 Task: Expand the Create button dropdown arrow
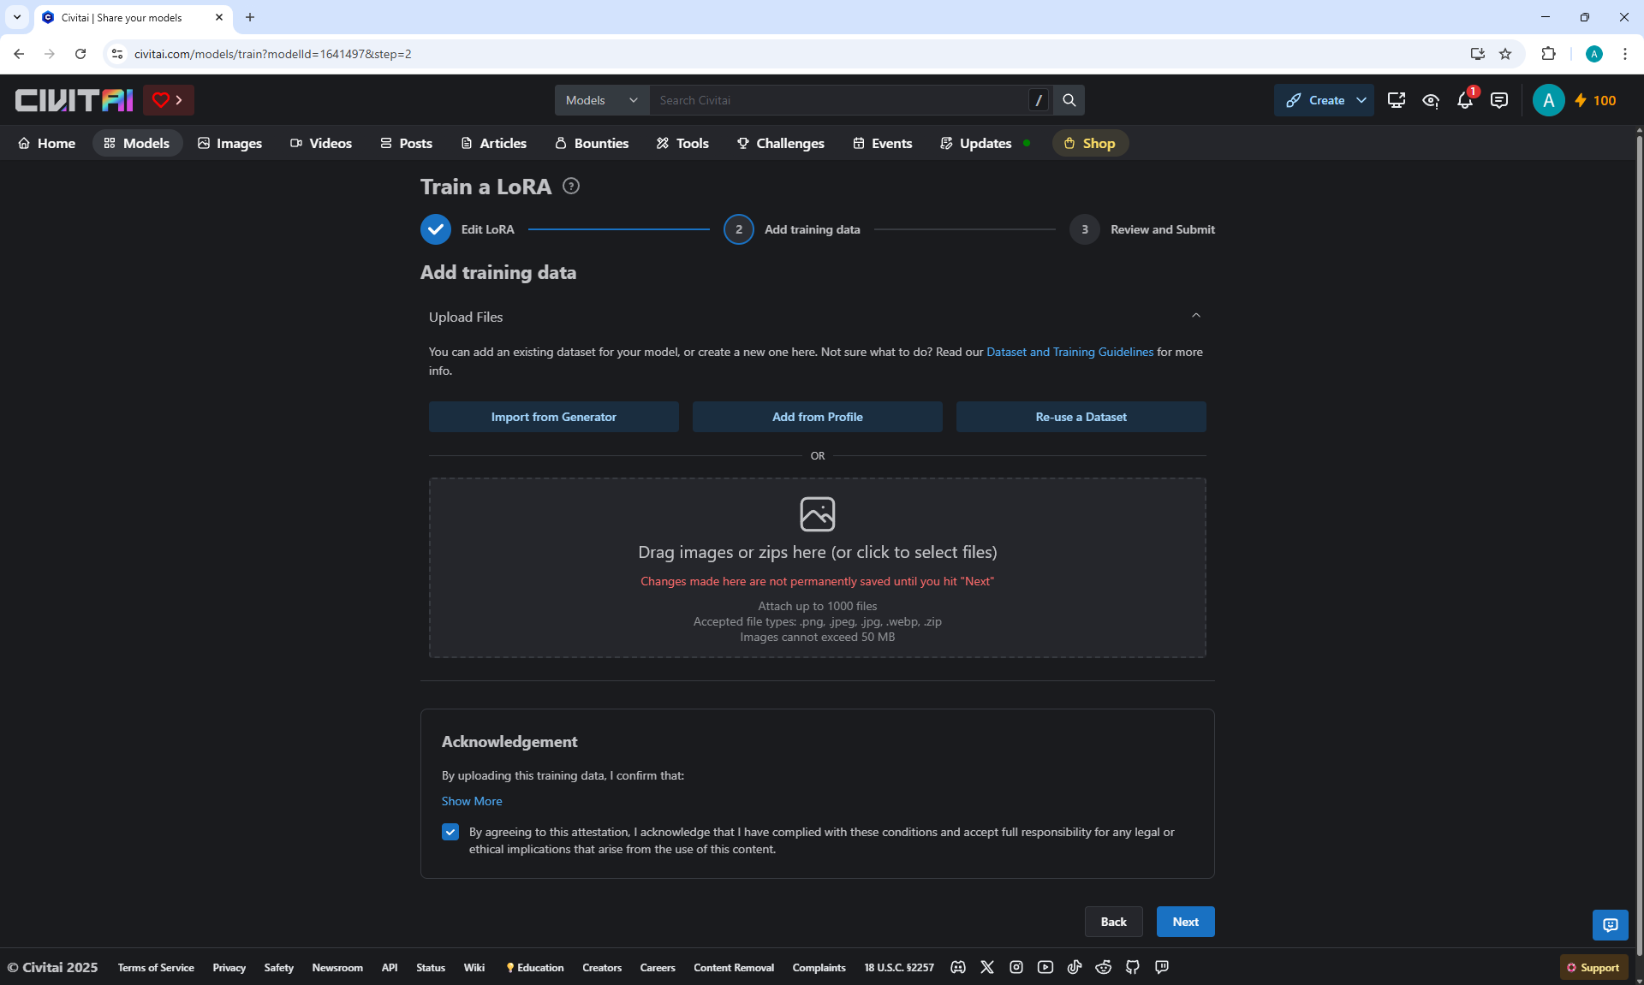(x=1361, y=100)
